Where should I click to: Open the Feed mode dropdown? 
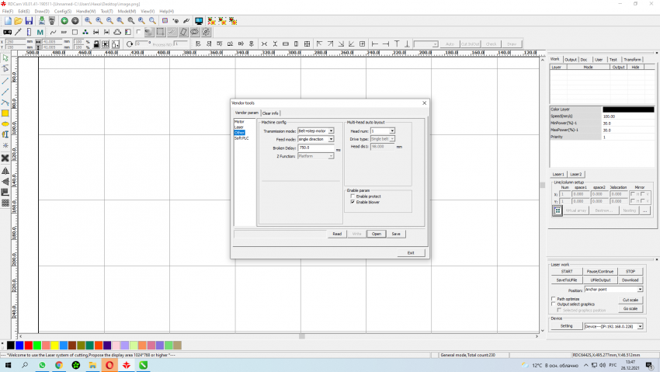[332, 139]
